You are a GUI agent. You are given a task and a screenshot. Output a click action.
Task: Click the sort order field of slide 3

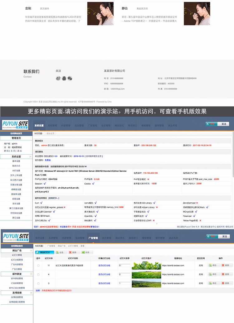[x=124, y=283]
